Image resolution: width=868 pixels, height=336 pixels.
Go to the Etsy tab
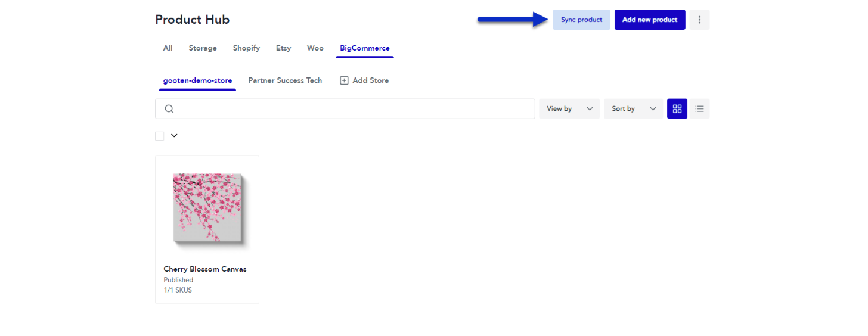[284, 48]
